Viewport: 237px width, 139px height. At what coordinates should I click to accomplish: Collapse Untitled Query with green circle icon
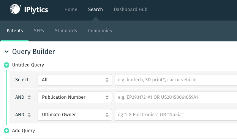coord(6,65)
